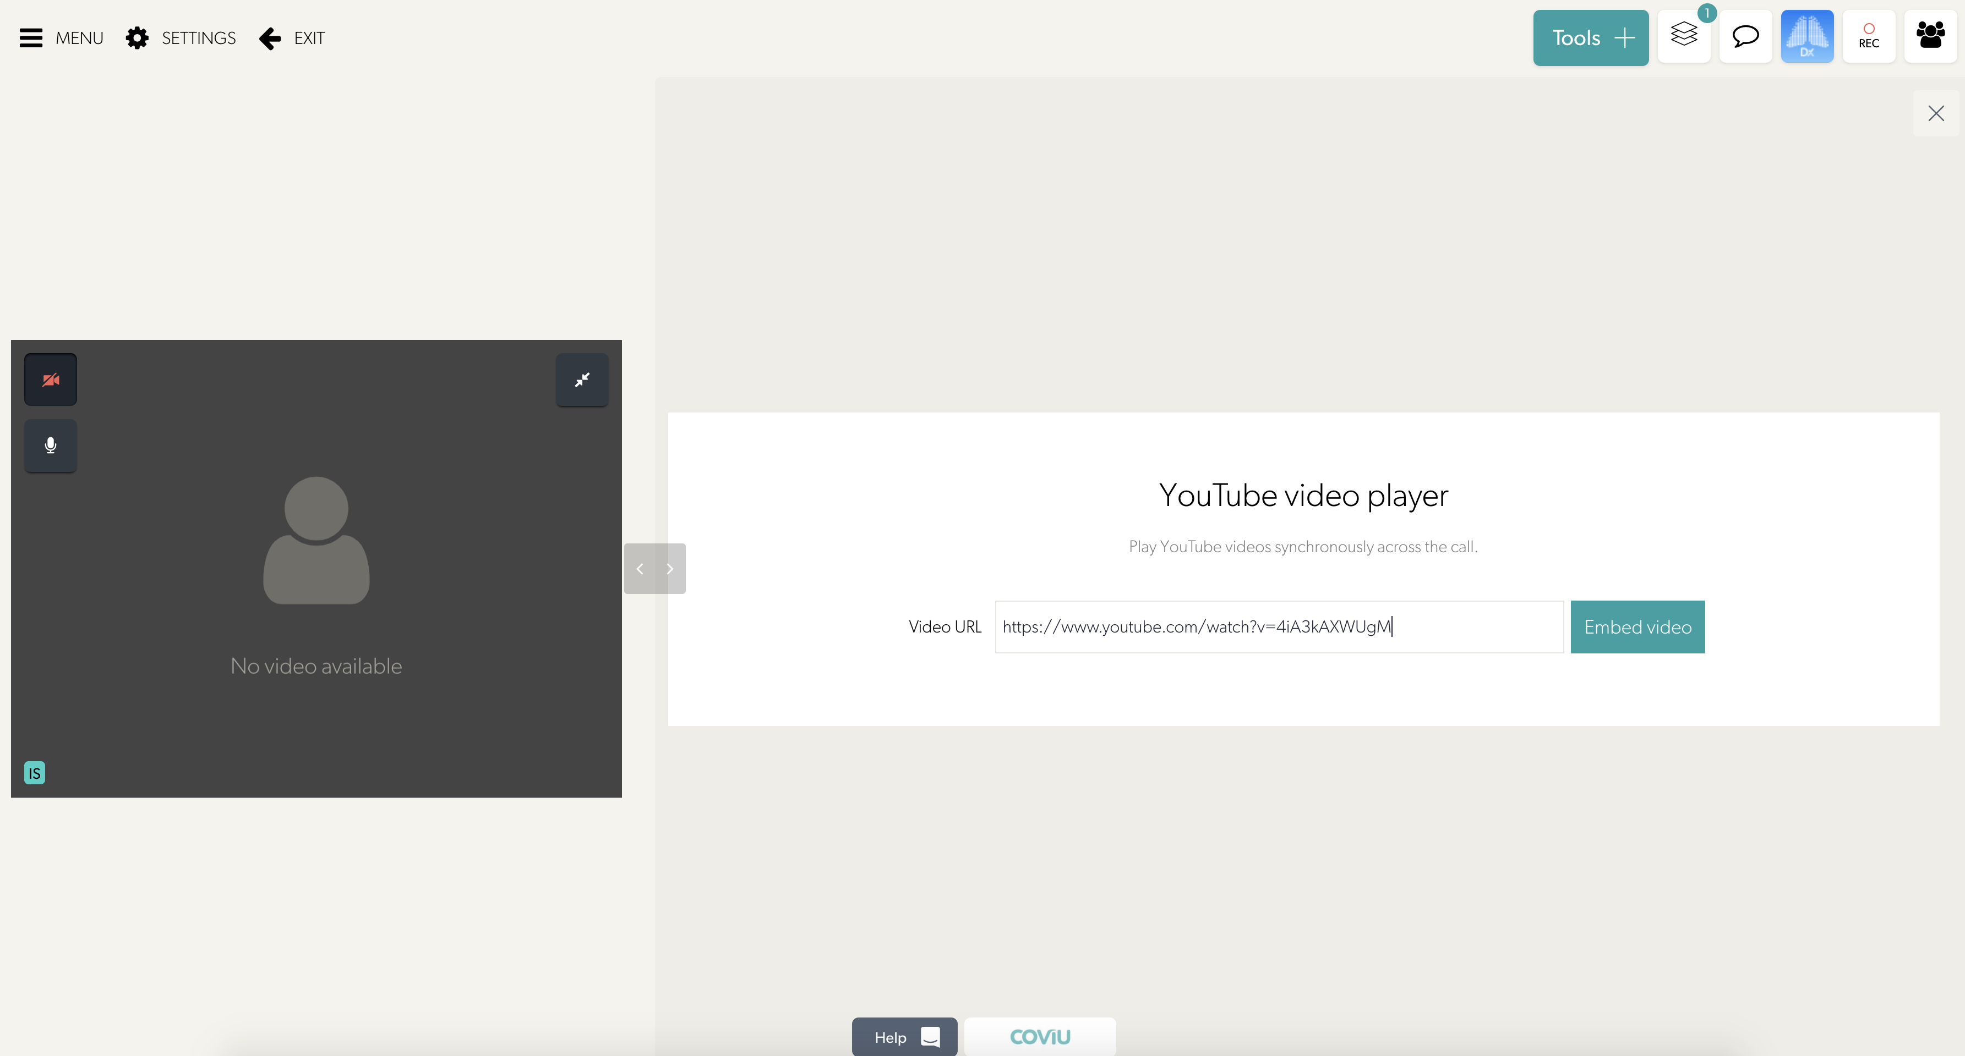Open the chat speech bubble

tap(1745, 36)
